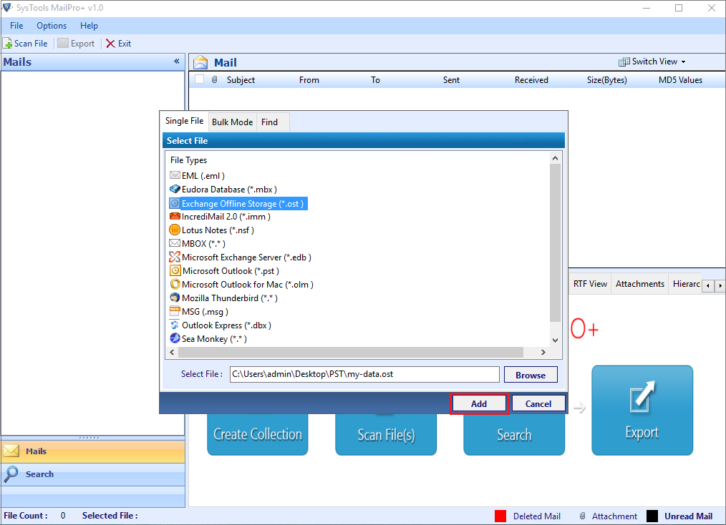Click the red Deleted Mail legend swatch
This screenshot has height=525, width=726.
(x=500, y=516)
